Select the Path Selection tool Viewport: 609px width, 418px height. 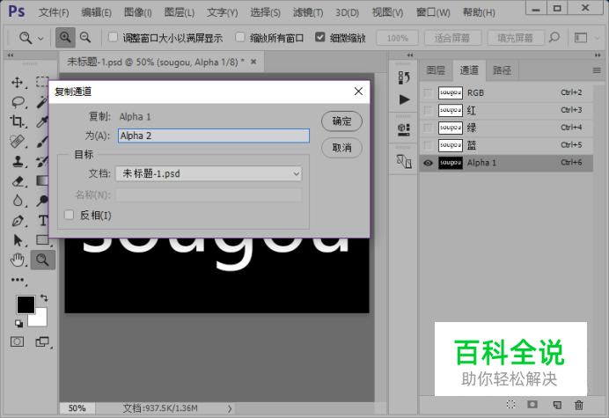(18, 240)
